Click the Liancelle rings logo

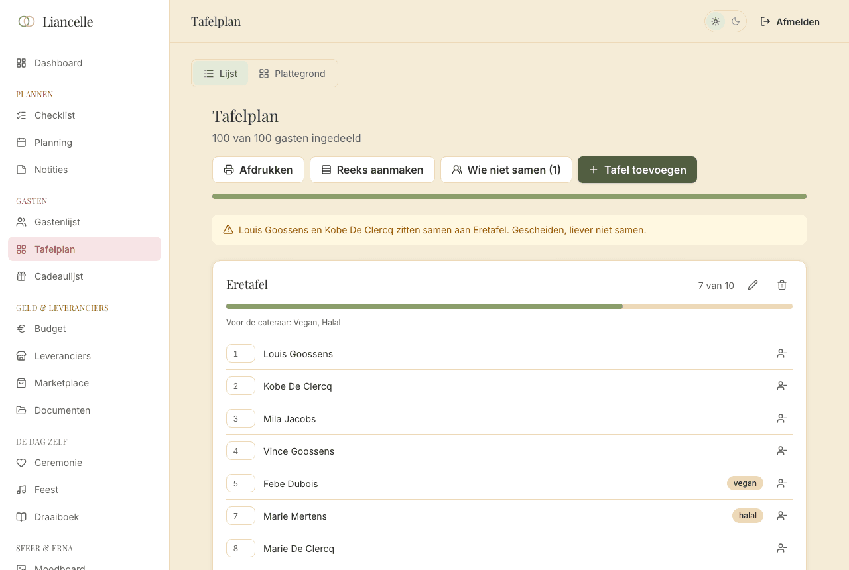point(27,21)
